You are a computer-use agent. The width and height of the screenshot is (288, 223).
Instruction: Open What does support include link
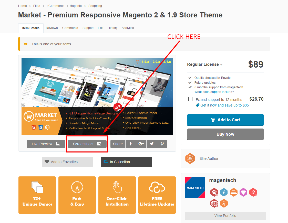point(214,92)
